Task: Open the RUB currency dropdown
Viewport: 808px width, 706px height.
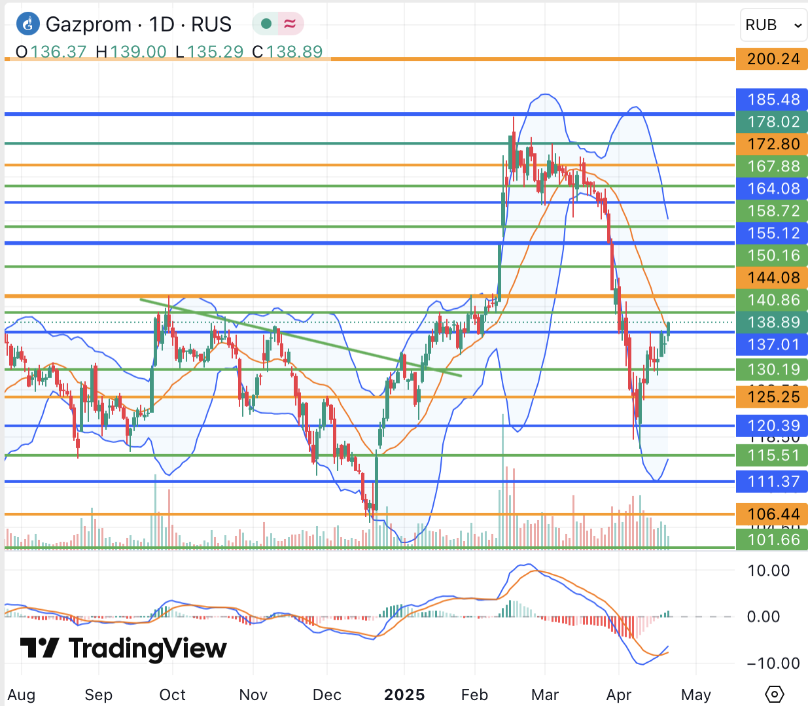Action: pyautogui.click(x=773, y=25)
